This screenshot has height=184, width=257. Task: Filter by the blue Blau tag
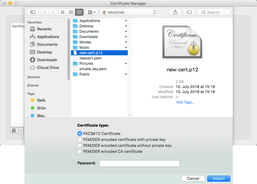[38, 116]
